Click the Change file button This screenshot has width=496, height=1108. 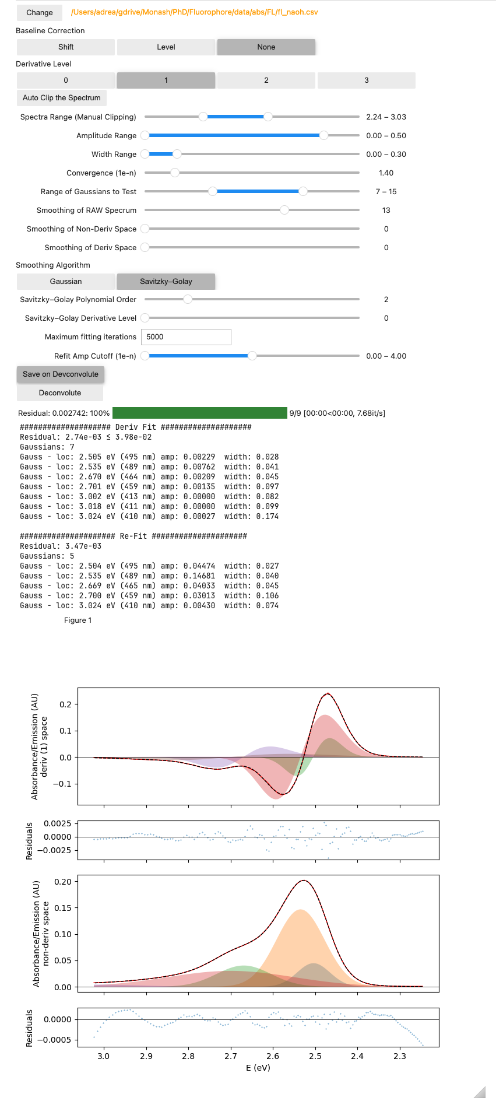click(40, 12)
